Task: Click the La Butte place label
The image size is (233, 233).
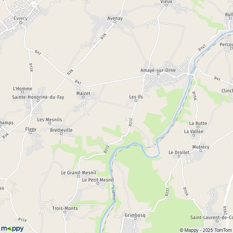Action: 198,123
